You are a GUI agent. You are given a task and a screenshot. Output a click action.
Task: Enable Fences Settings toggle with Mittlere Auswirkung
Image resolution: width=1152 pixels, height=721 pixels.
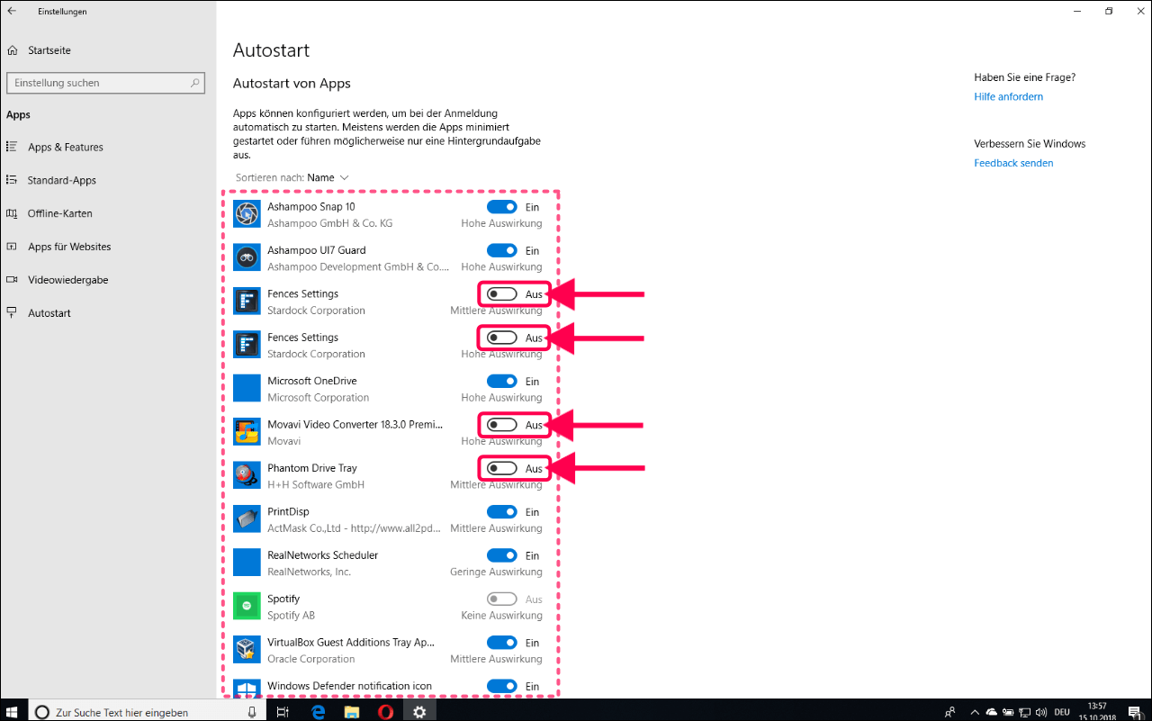pyautogui.click(x=502, y=294)
